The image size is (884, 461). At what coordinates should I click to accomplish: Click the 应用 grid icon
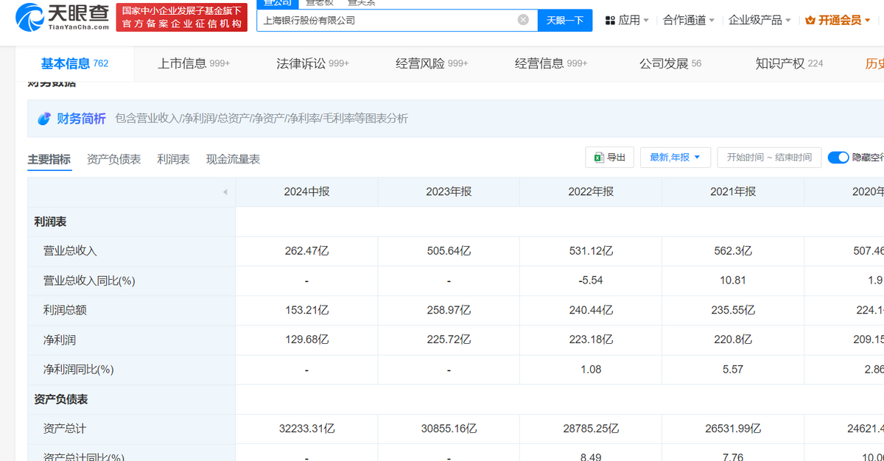tap(610, 21)
